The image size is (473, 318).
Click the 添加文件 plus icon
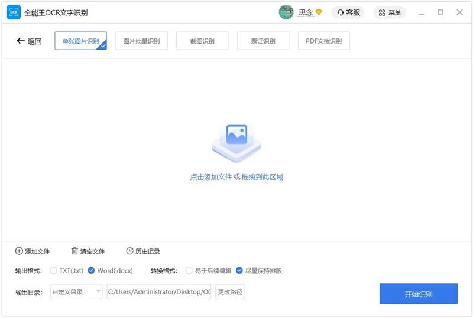click(x=19, y=251)
